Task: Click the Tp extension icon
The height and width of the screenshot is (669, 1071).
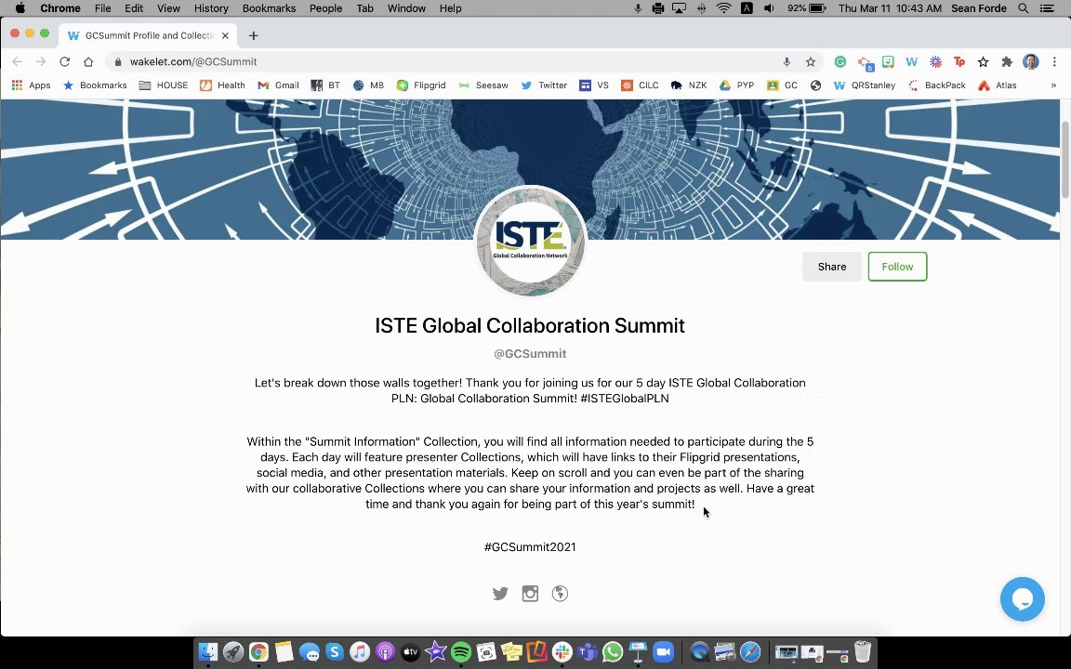Action: pyautogui.click(x=959, y=62)
